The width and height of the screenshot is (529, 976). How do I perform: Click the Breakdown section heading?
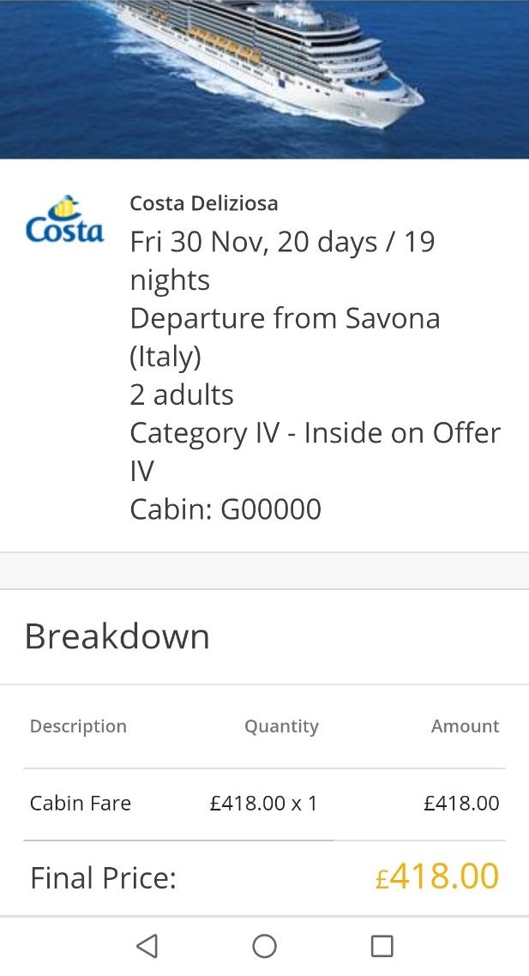point(117,636)
